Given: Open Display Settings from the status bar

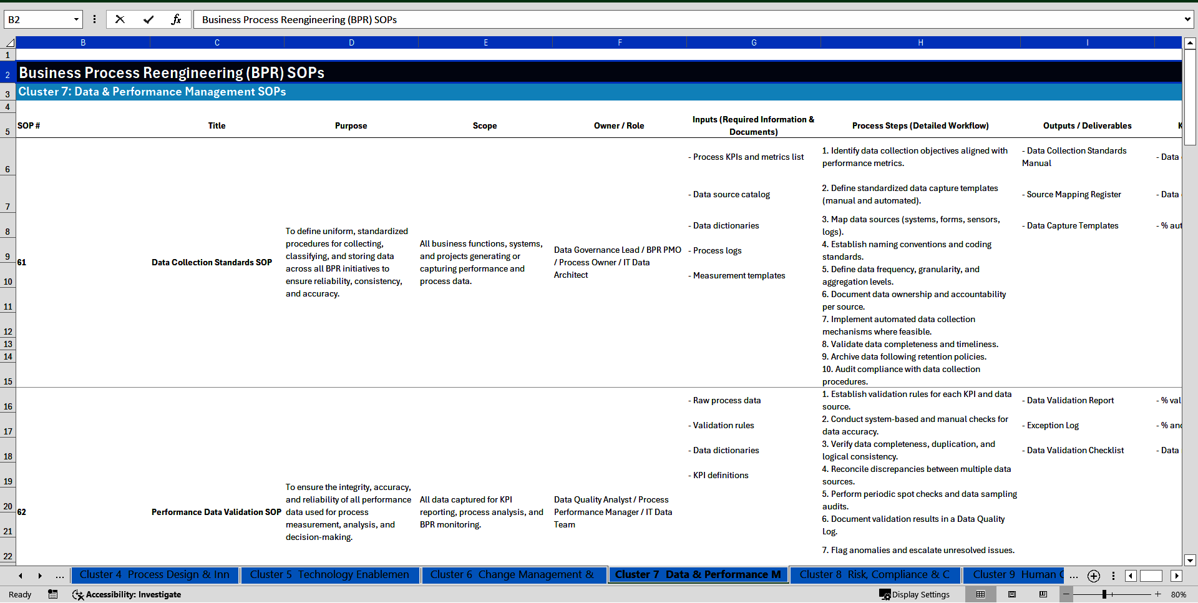Looking at the screenshot, I should (x=915, y=594).
